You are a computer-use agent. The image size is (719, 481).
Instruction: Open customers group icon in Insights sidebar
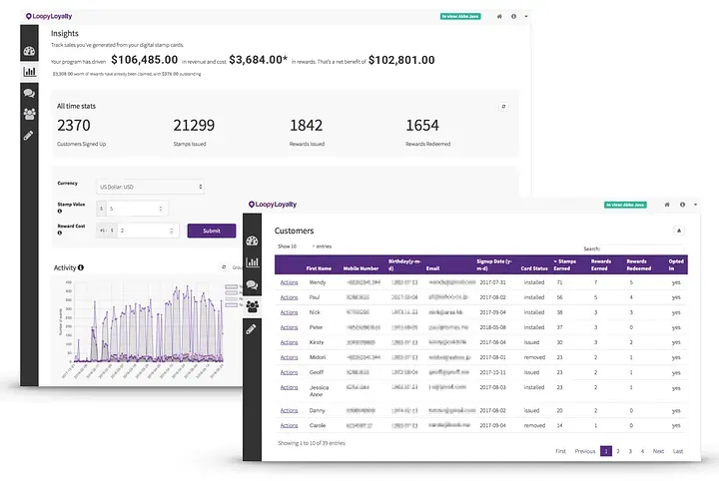pyautogui.click(x=29, y=114)
